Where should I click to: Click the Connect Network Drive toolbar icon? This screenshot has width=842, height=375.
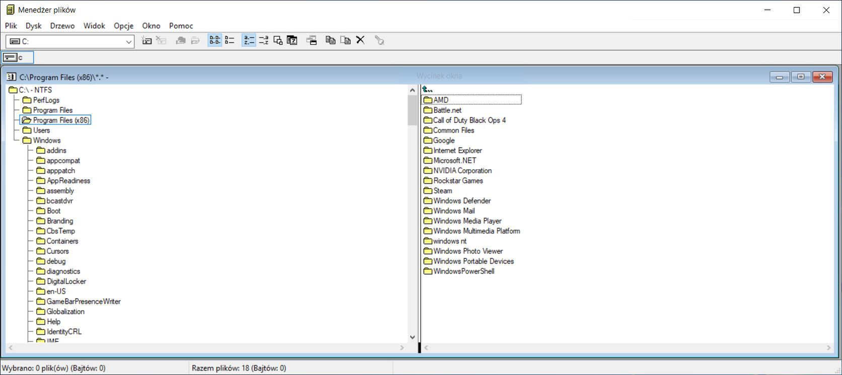coord(147,40)
